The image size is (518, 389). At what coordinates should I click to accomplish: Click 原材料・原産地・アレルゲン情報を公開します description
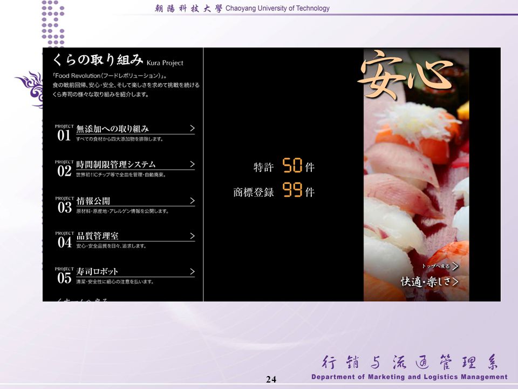[x=122, y=211]
